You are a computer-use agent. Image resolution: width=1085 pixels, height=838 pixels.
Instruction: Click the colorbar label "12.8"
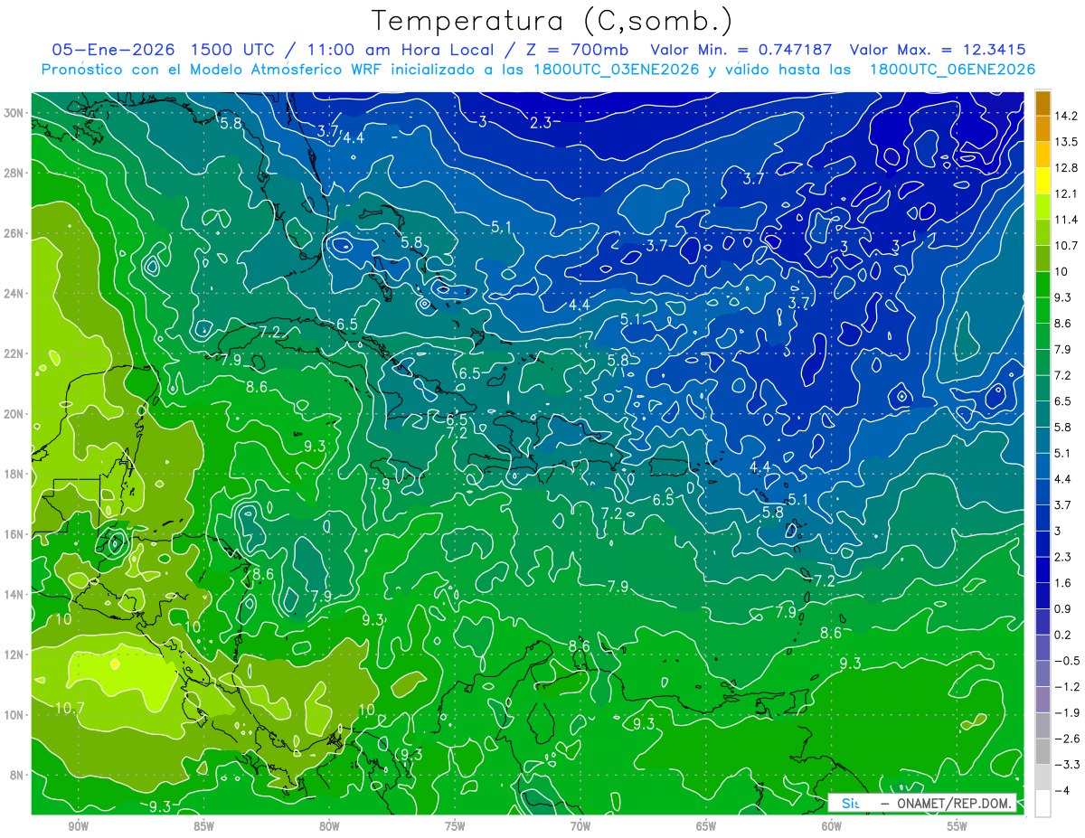point(1066,168)
